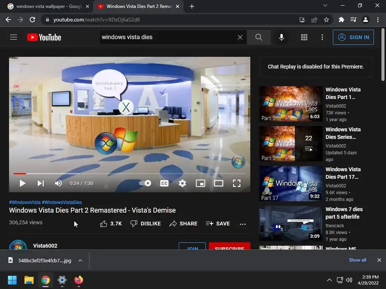
Task: Open the Chrome media control icon
Action: pyautogui.click(x=353, y=20)
